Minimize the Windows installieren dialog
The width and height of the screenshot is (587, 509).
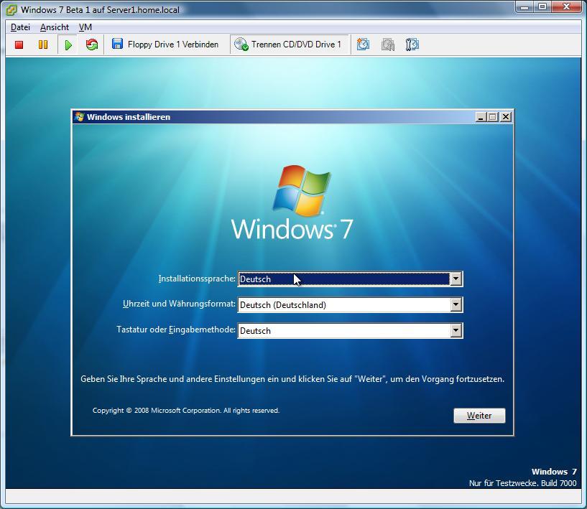click(481, 117)
